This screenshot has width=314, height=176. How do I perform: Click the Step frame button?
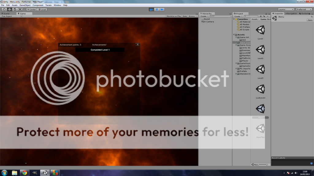click(x=162, y=9)
